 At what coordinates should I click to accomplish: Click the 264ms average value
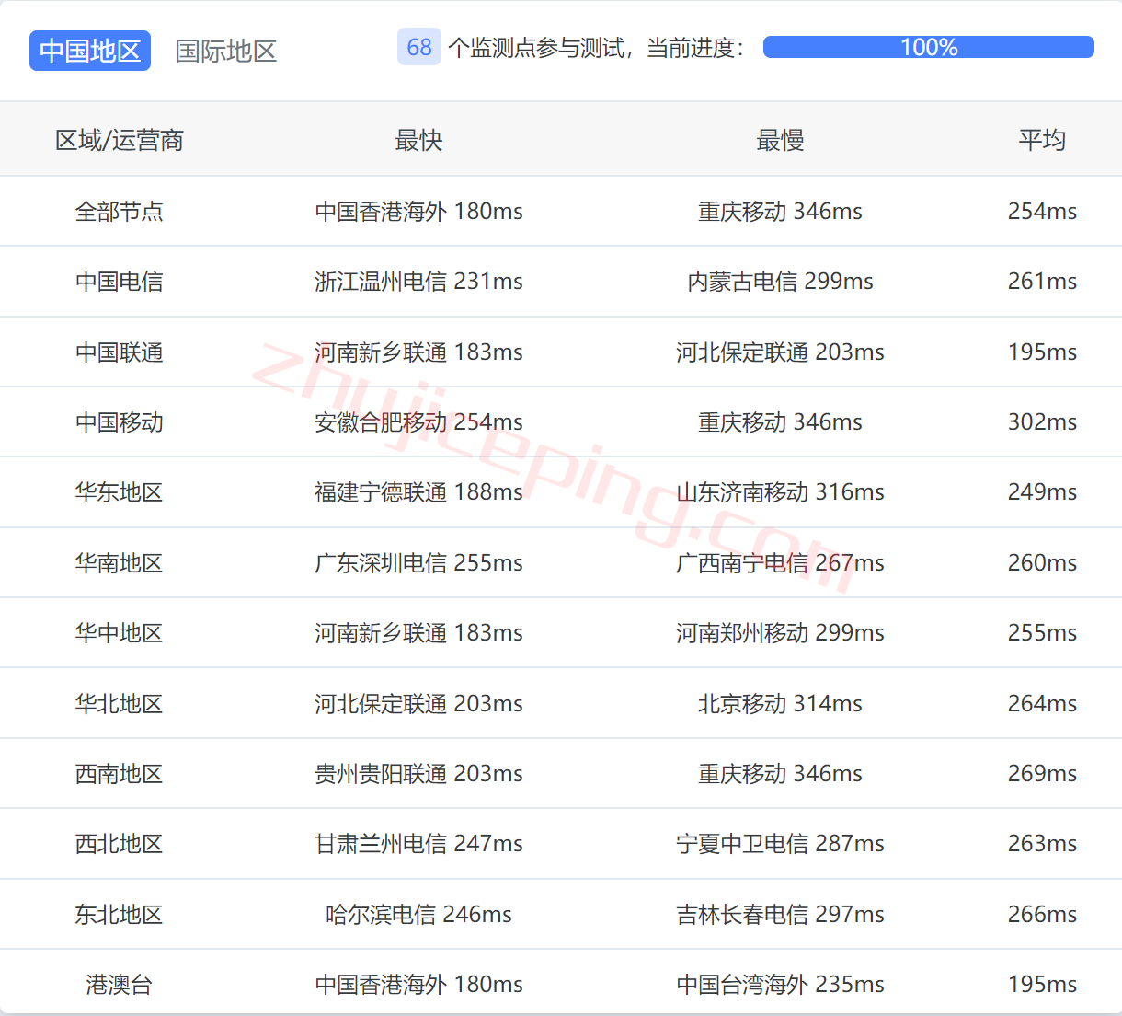point(1042,704)
